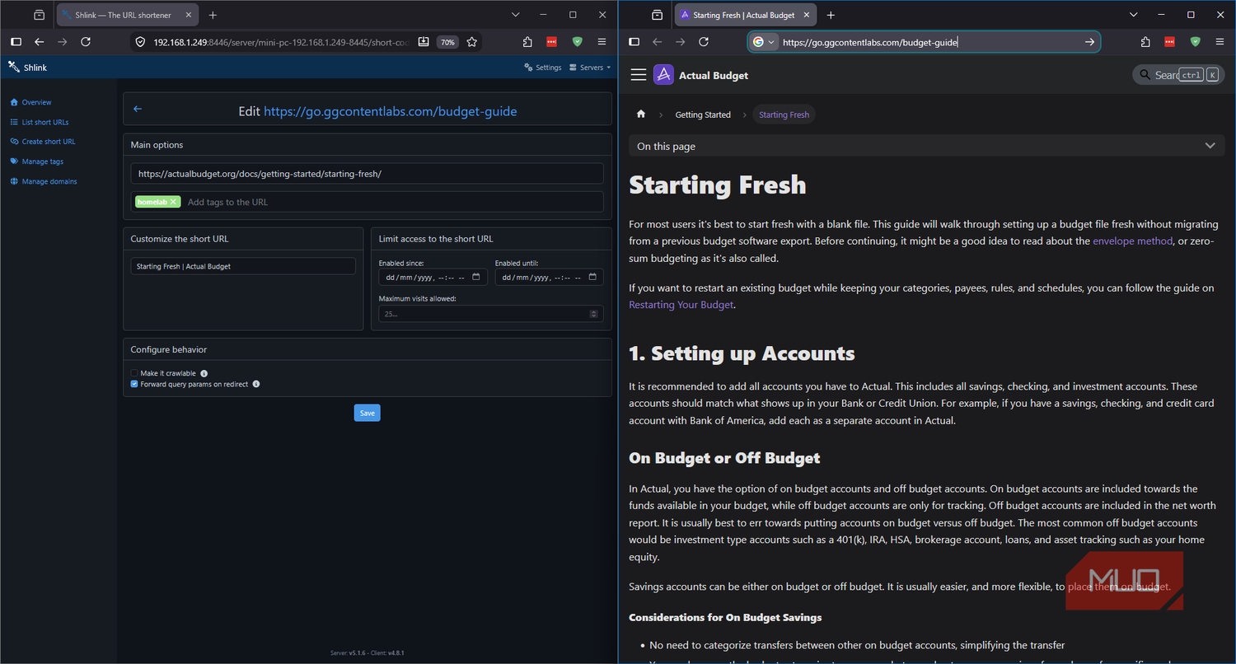Click Getting Started in the breadcrumb
Screen dimensions: 1236x664
point(703,115)
